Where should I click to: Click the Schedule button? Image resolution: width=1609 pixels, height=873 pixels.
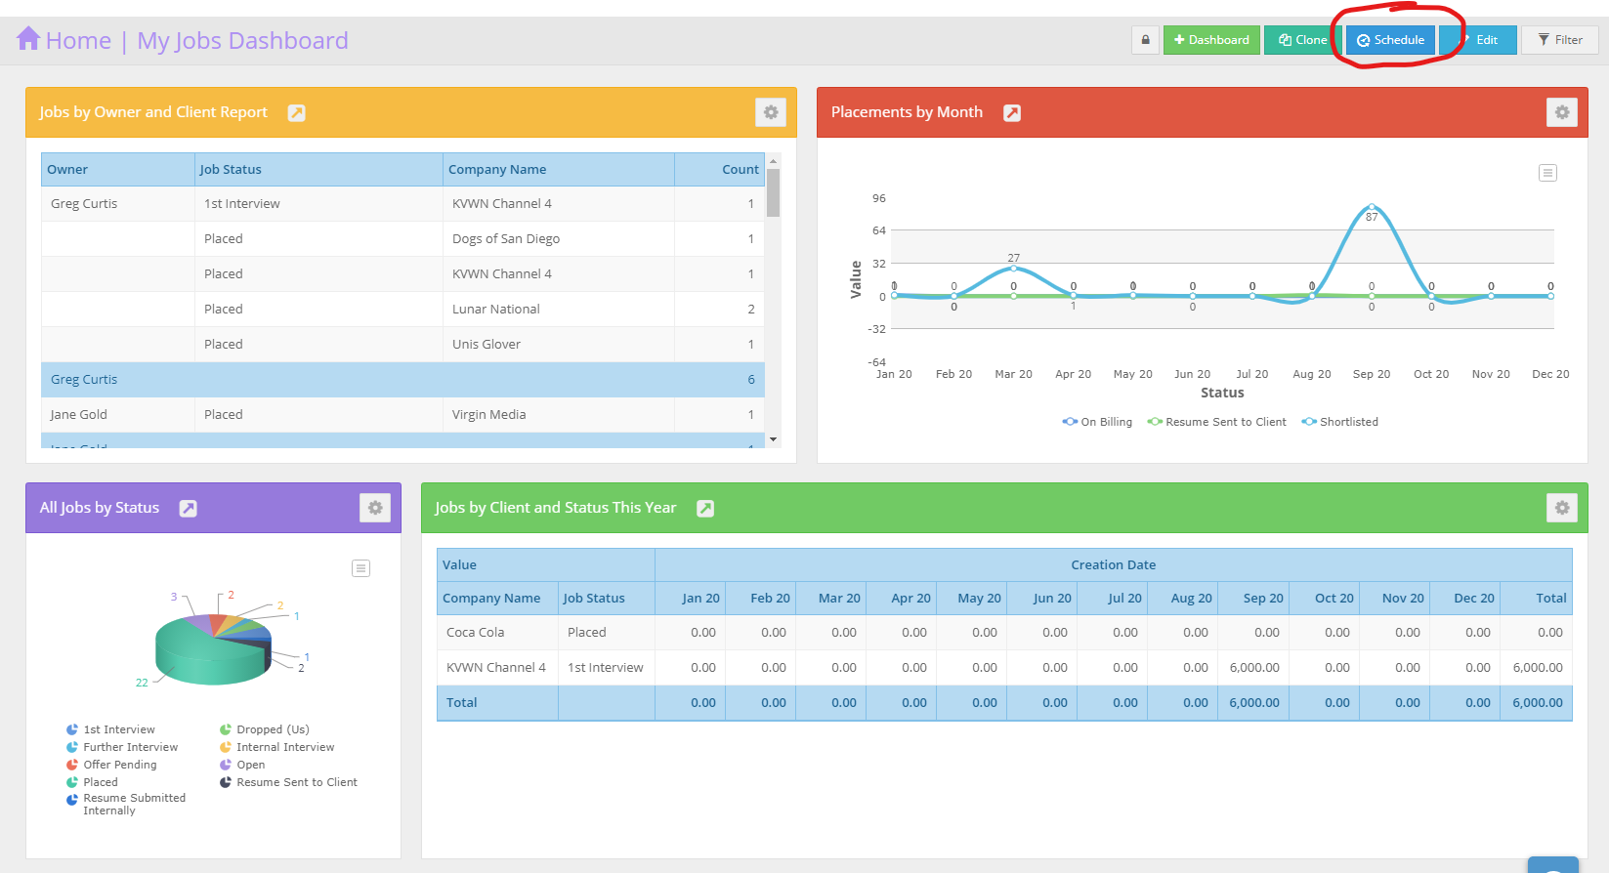click(1390, 40)
